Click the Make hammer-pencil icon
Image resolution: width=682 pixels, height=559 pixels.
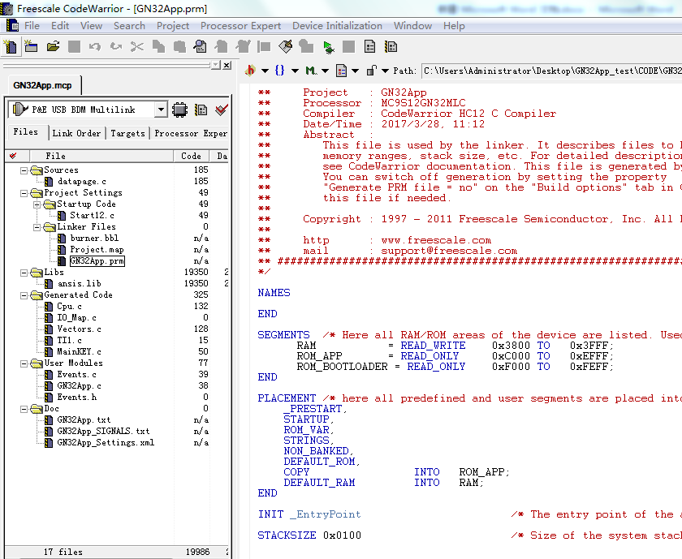pos(285,46)
